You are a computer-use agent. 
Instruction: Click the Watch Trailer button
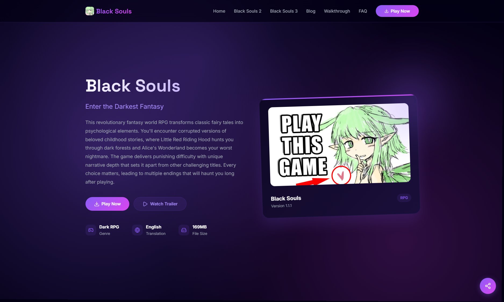pyautogui.click(x=160, y=204)
